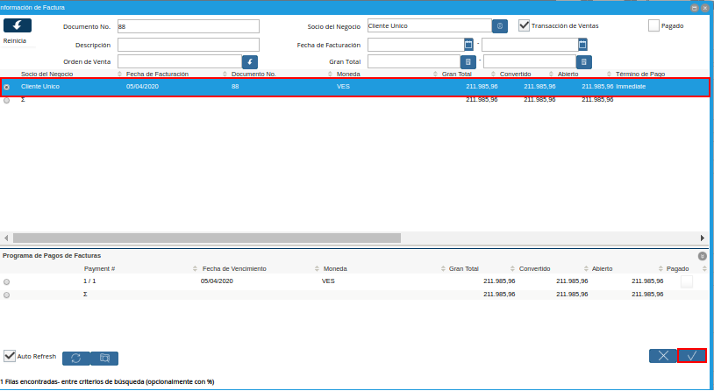Cancel with the X button
This screenshot has width=714, height=391.
[x=662, y=356]
